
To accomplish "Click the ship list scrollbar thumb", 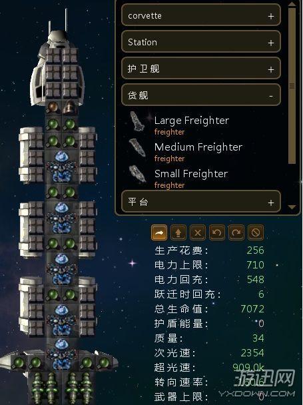I will [292, 85].
